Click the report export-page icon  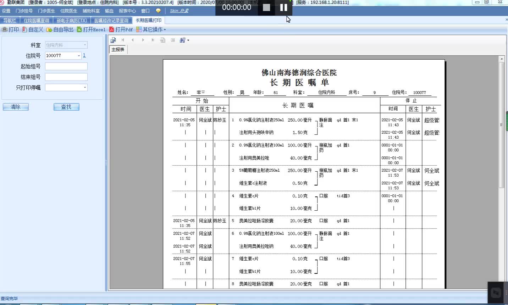tap(163, 40)
